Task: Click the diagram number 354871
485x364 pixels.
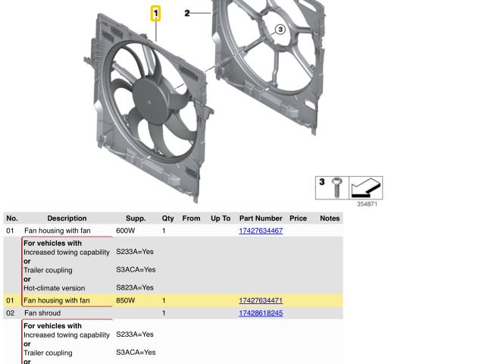Action: coord(368,204)
